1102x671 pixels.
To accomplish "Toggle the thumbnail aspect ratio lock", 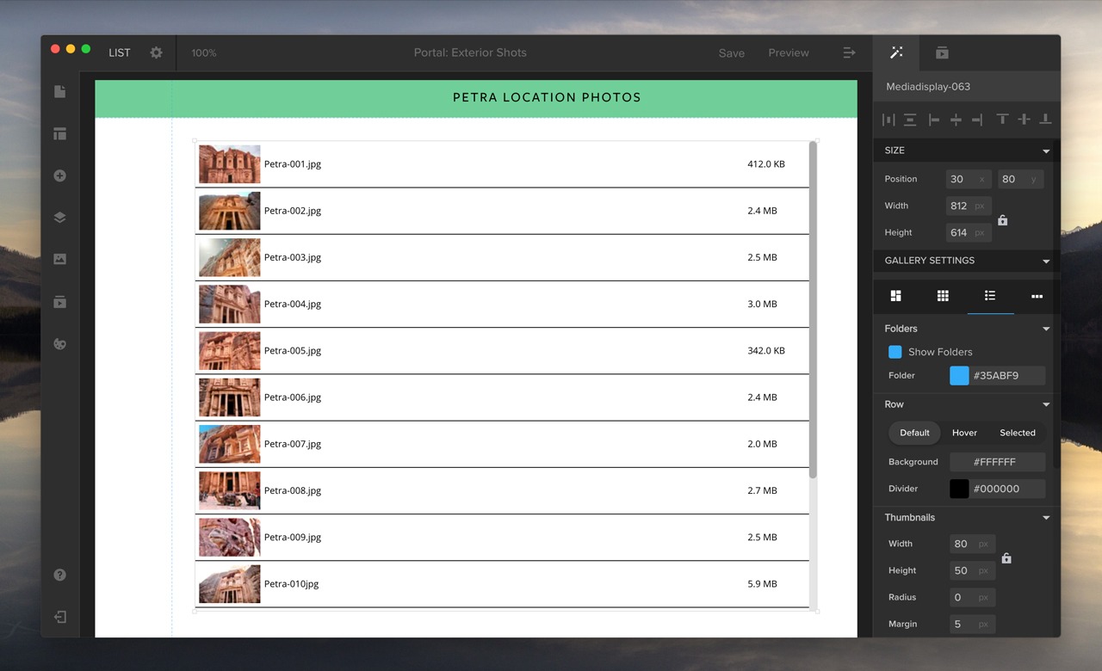I will pos(1006,558).
